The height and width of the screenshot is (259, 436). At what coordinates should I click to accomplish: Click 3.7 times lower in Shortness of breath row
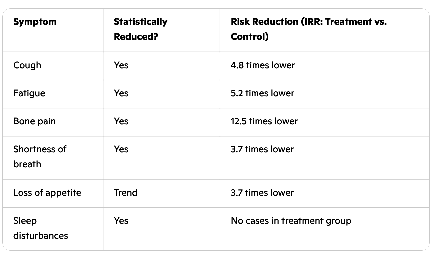(262, 149)
